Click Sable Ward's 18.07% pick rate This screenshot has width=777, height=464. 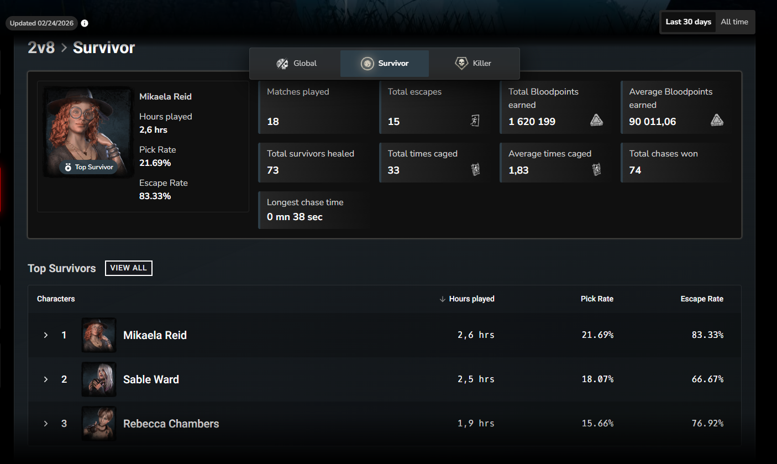point(597,379)
